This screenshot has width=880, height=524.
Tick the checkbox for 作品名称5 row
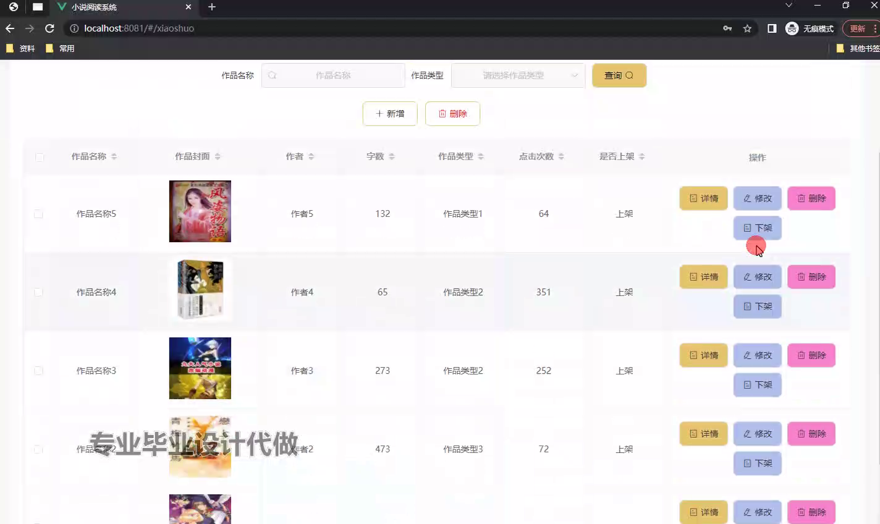(38, 214)
